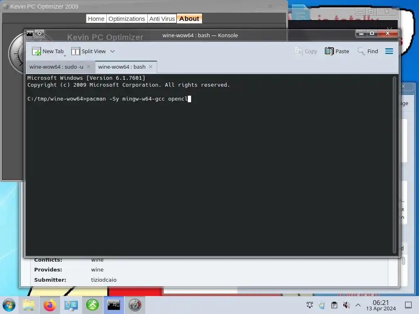Click the Konsole vertical scrollbar
The height and width of the screenshot is (314, 419).
click(x=394, y=165)
